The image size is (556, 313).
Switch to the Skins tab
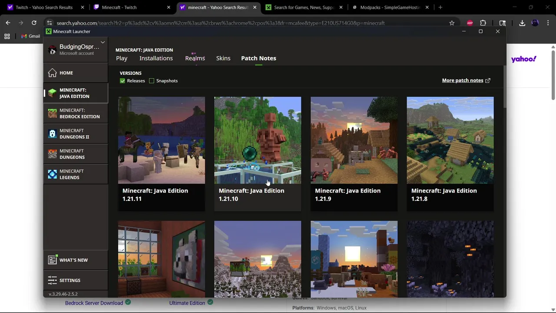point(223,58)
